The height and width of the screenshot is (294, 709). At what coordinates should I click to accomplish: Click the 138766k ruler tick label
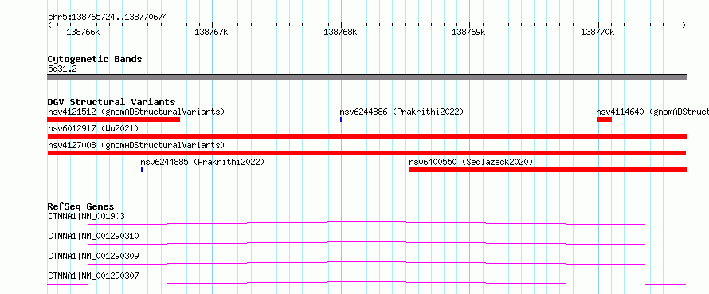(x=83, y=33)
